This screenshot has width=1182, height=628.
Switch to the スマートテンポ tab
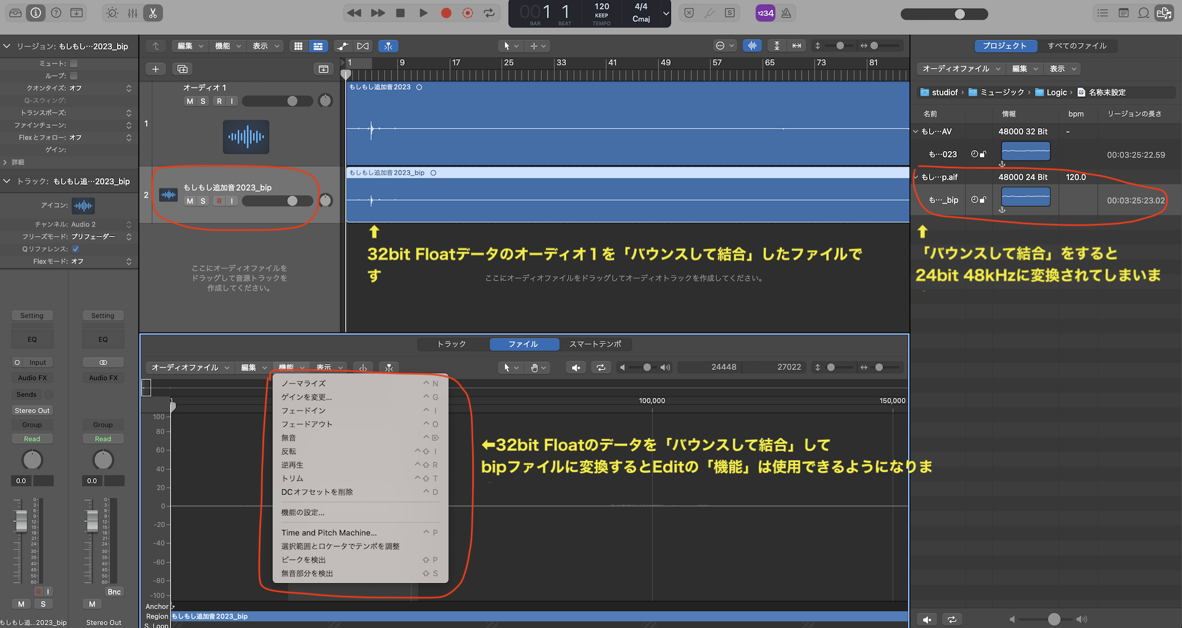click(x=595, y=344)
